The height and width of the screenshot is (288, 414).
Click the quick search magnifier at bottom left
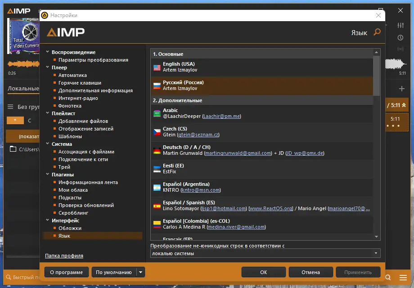point(9,277)
